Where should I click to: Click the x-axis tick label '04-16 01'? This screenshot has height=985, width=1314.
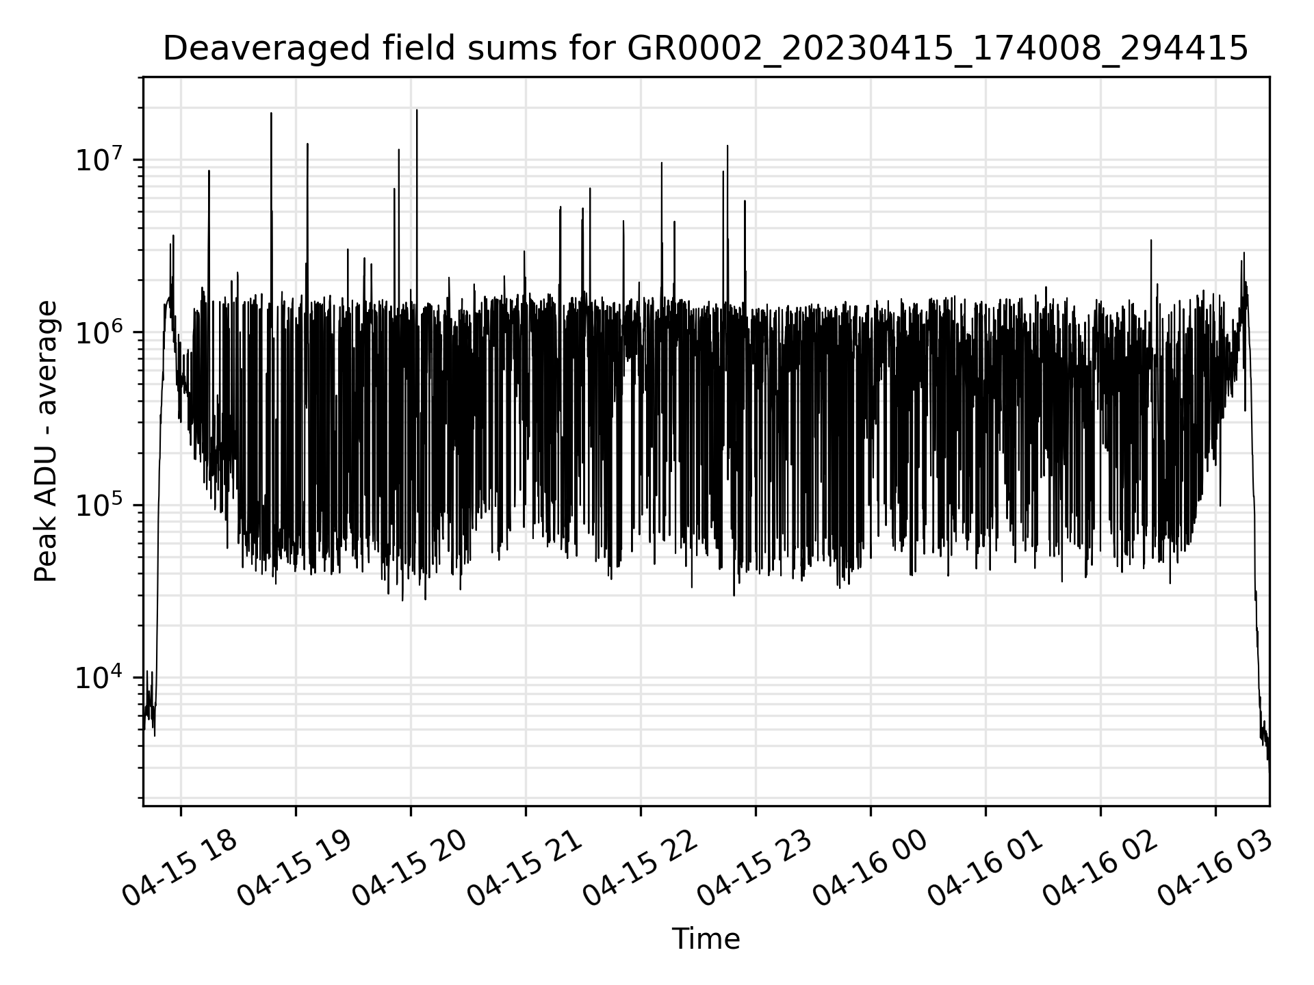985,868
